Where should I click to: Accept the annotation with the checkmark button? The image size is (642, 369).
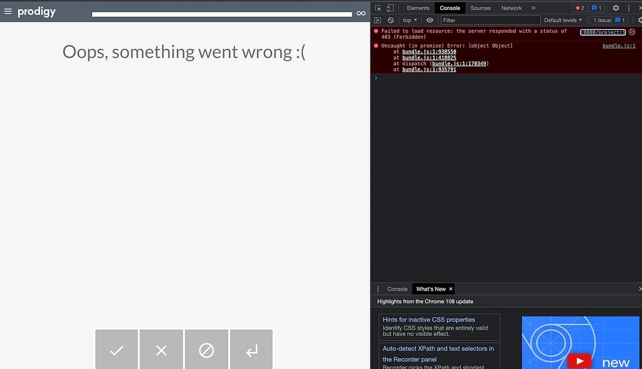point(116,349)
